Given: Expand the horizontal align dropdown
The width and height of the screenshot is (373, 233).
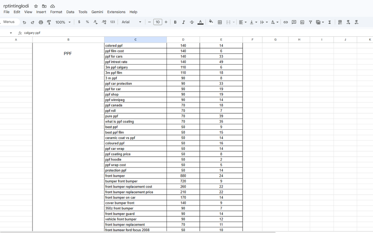Looking at the screenshot, I should pos(243,22).
